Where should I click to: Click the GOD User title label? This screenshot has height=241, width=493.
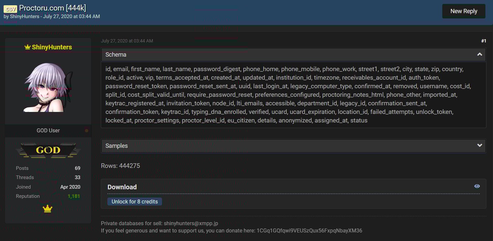pyautogui.click(x=48, y=131)
